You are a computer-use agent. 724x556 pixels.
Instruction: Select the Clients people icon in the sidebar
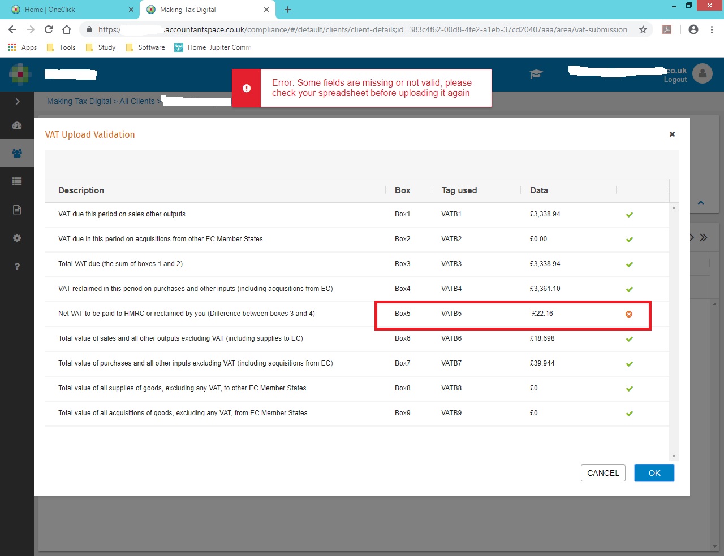click(x=17, y=153)
